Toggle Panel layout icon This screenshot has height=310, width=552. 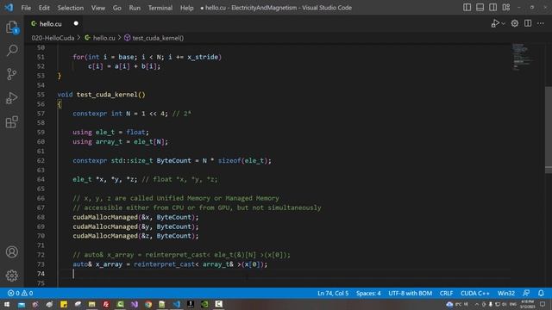480,8
